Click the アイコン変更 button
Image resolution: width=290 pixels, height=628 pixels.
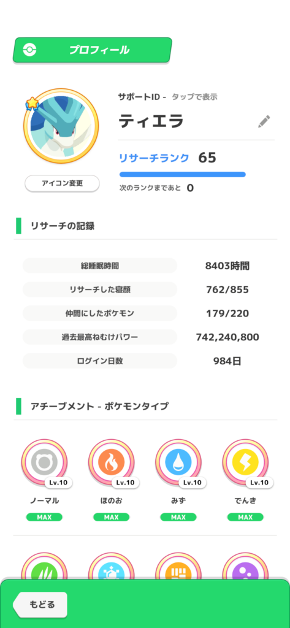62,183
